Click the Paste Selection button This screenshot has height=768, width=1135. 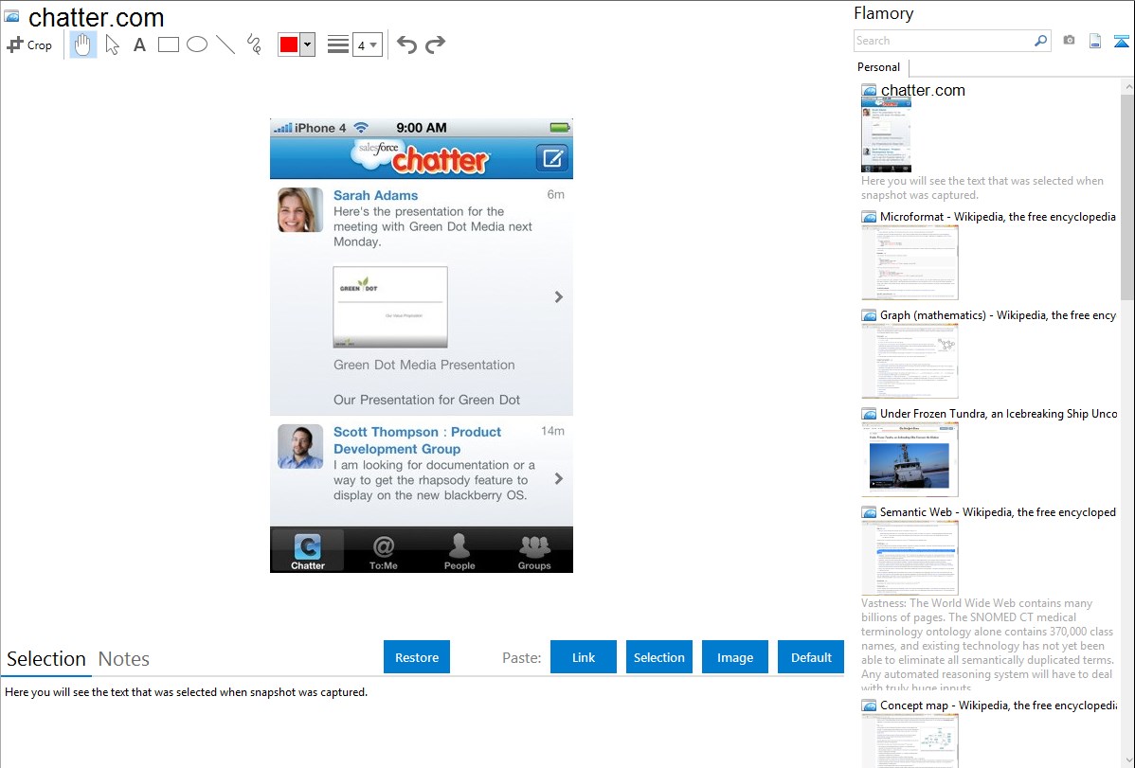(658, 657)
